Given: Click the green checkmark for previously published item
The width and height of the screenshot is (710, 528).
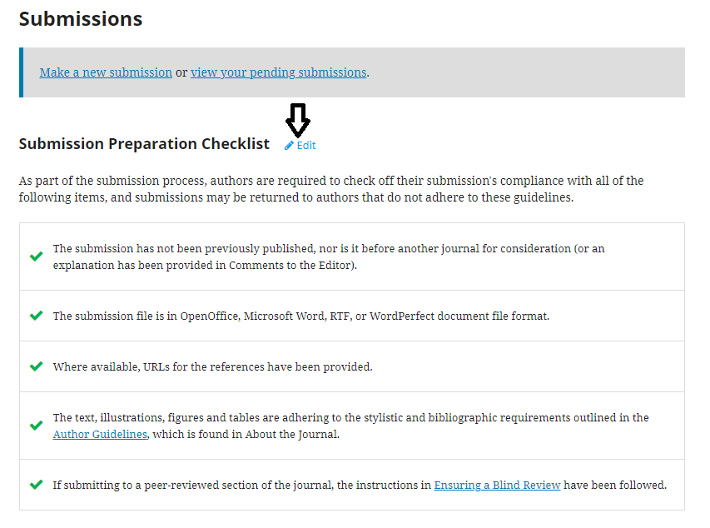Looking at the screenshot, I should click(37, 257).
